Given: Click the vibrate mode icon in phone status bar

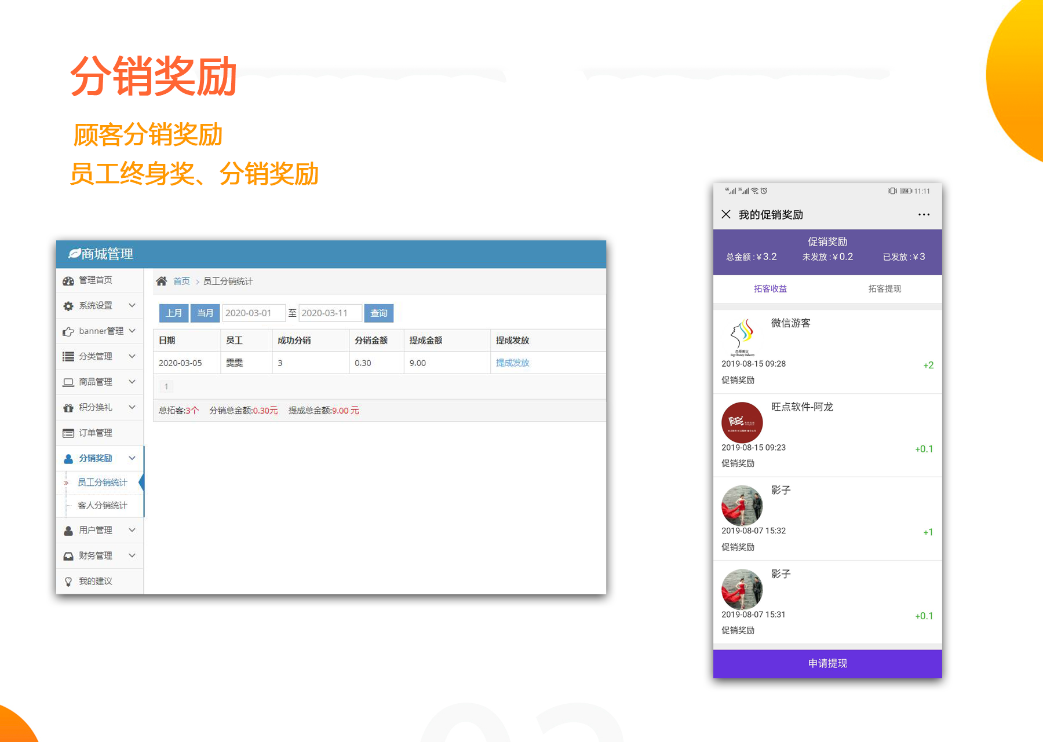Looking at the screenshot, I should (892, 191).
